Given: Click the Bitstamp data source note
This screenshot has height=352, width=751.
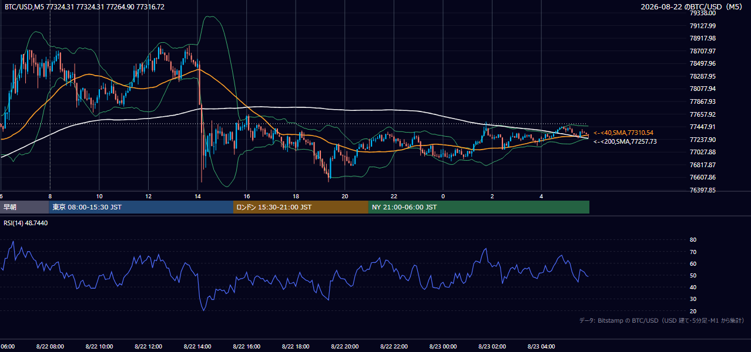Looking at the screenshot, I should tap(662, 321).
